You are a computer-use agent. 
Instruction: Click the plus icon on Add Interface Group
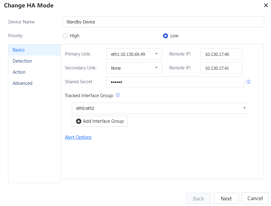pos(79,121)
